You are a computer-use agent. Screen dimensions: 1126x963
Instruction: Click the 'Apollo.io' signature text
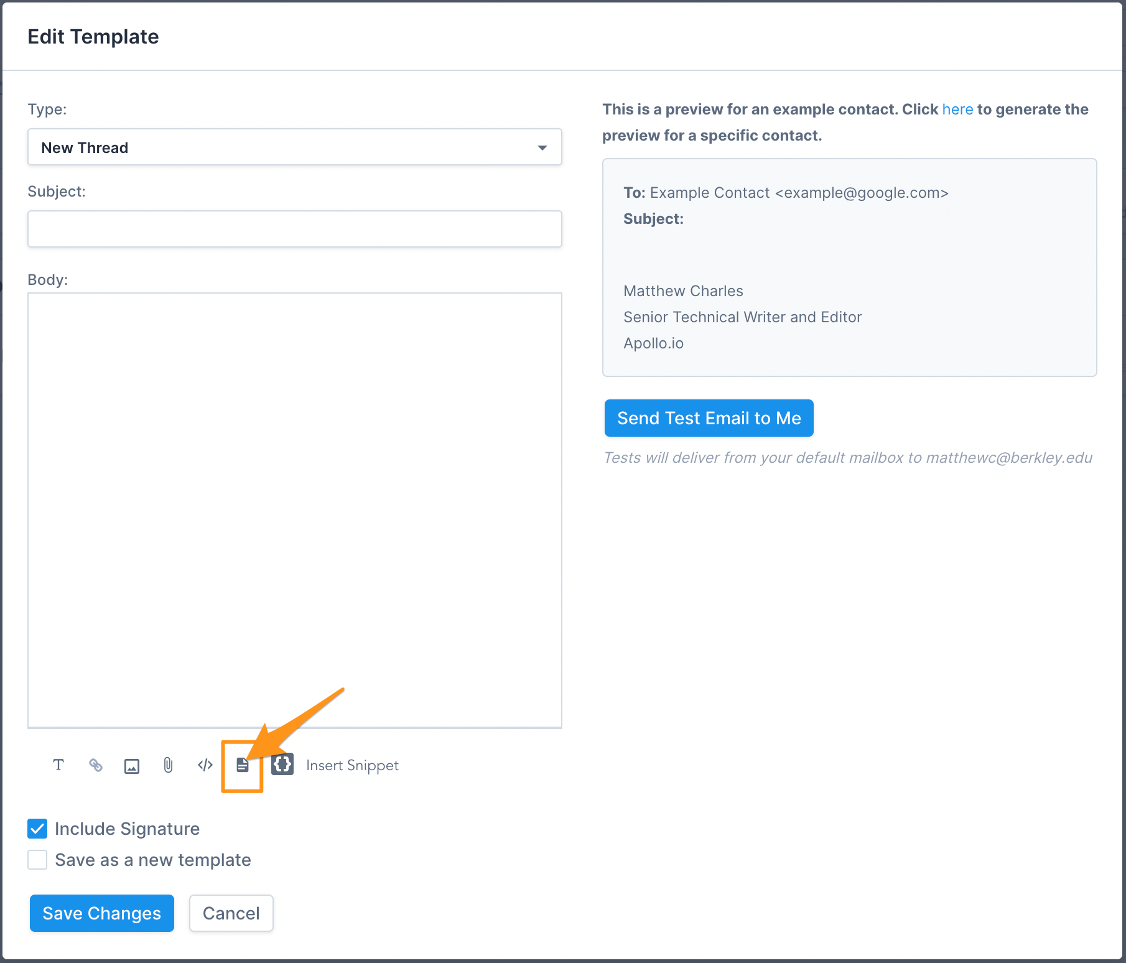(x=653, y=343)
